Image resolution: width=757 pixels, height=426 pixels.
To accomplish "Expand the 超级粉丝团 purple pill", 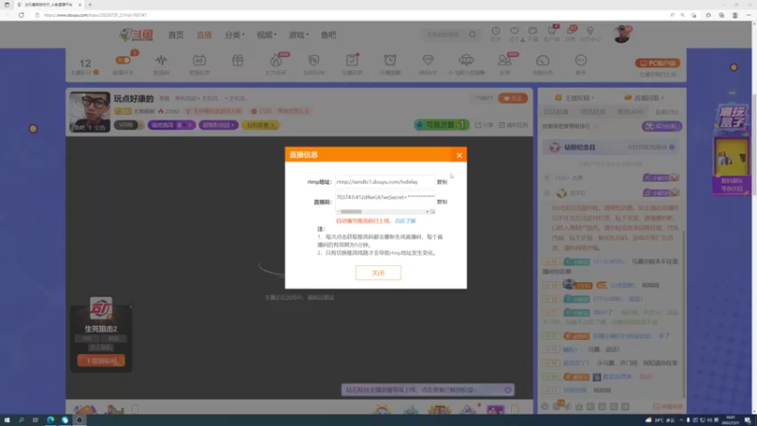I will (219, 125).
